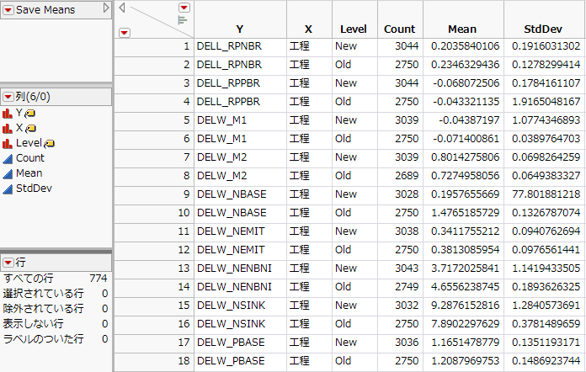Select the Count column in the columns list
The image size is (586, 372).
pyautogui.click(x=30, y=158)
